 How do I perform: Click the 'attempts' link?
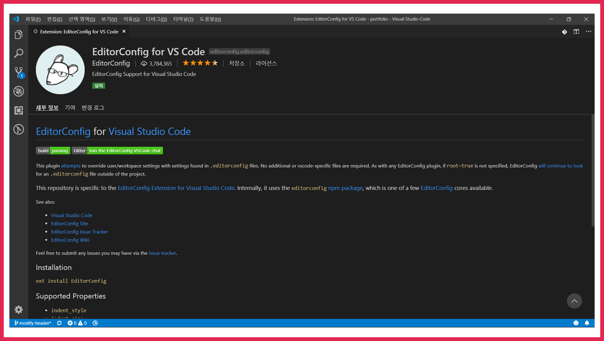71,166
